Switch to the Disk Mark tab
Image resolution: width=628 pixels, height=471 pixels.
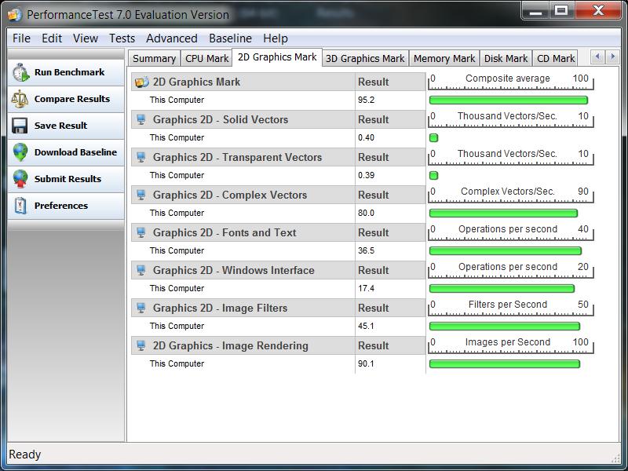[506, 58]
